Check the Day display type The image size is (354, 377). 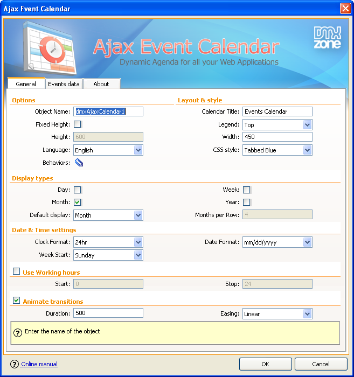(x=78, y=190)
